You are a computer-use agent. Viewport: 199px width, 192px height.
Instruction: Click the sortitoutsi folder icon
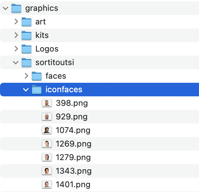[x=26, y=62]
